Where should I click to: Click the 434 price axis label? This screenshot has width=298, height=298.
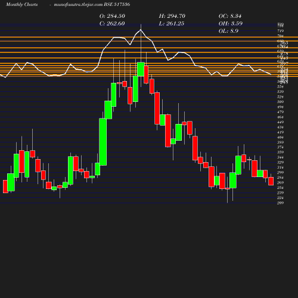280,127
